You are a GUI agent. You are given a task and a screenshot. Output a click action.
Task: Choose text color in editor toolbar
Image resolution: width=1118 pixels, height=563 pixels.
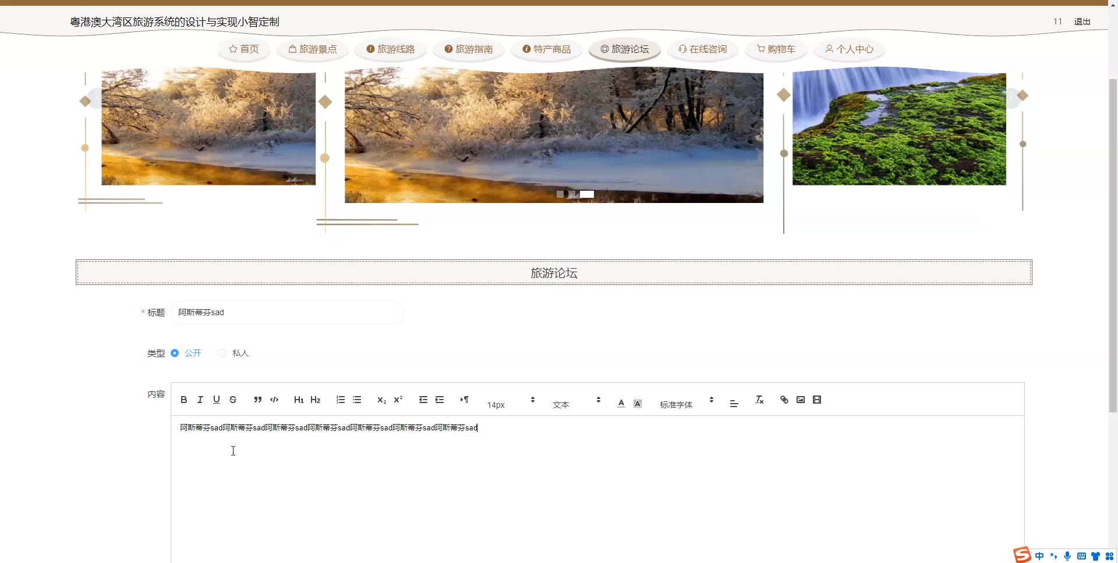(621, 402)
